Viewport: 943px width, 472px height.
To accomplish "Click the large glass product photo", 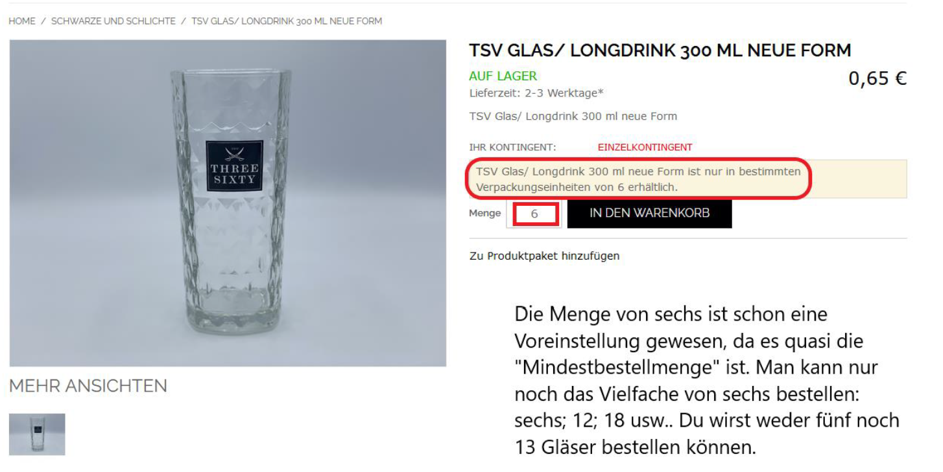I will pos(228,203).
